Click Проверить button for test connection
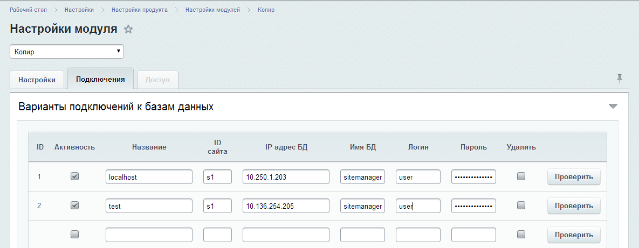Viewport: 639px width, 248px height. point(574,206)
